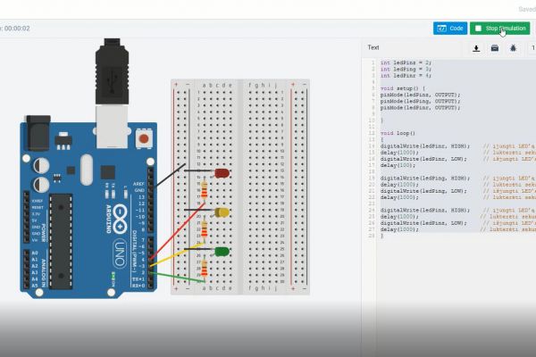Click 'digitalWrite(ledPing, LOW);' on line 21
This screenshot has width=536, height=357.
pos(423,191)
